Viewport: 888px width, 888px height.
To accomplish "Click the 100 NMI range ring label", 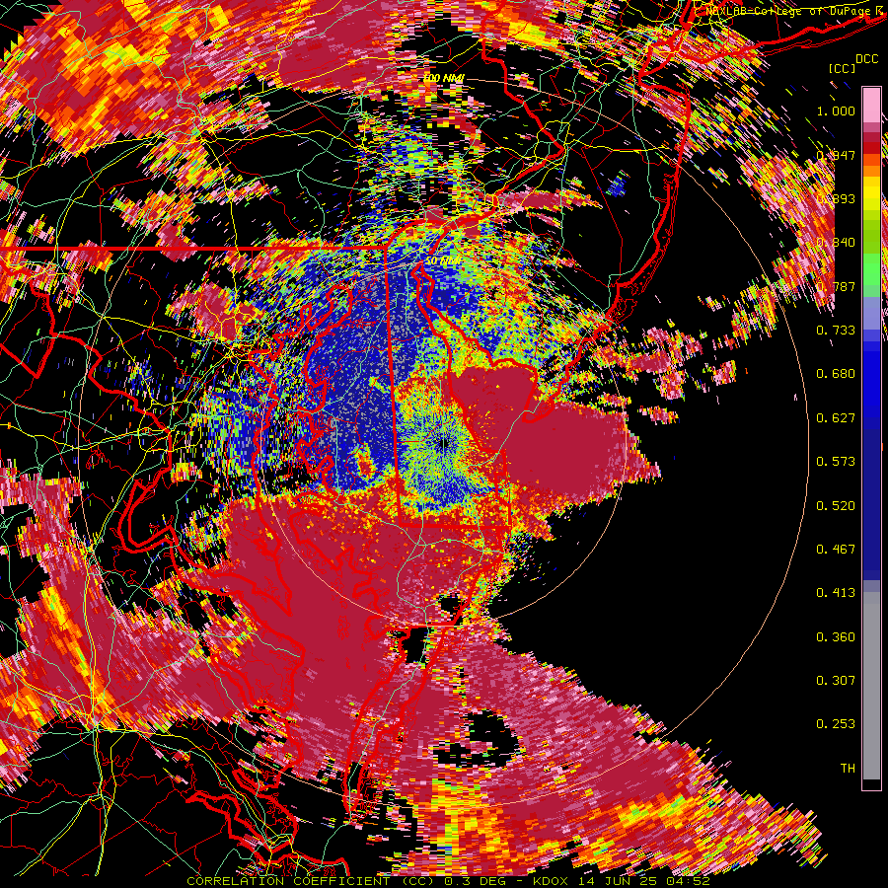I will [443, 78].
